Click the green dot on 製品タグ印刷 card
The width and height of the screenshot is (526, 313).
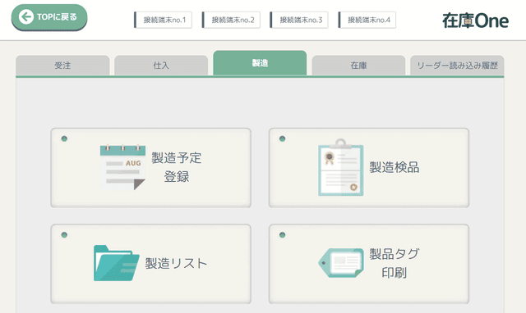pos(282,234)
